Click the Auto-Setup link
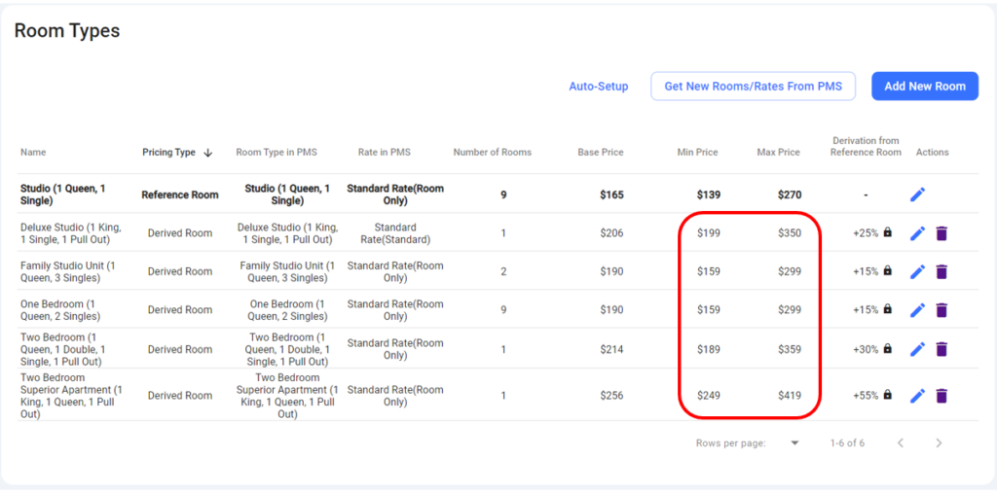This screenshot has height=494, width=997. click(x=599, y=87)
